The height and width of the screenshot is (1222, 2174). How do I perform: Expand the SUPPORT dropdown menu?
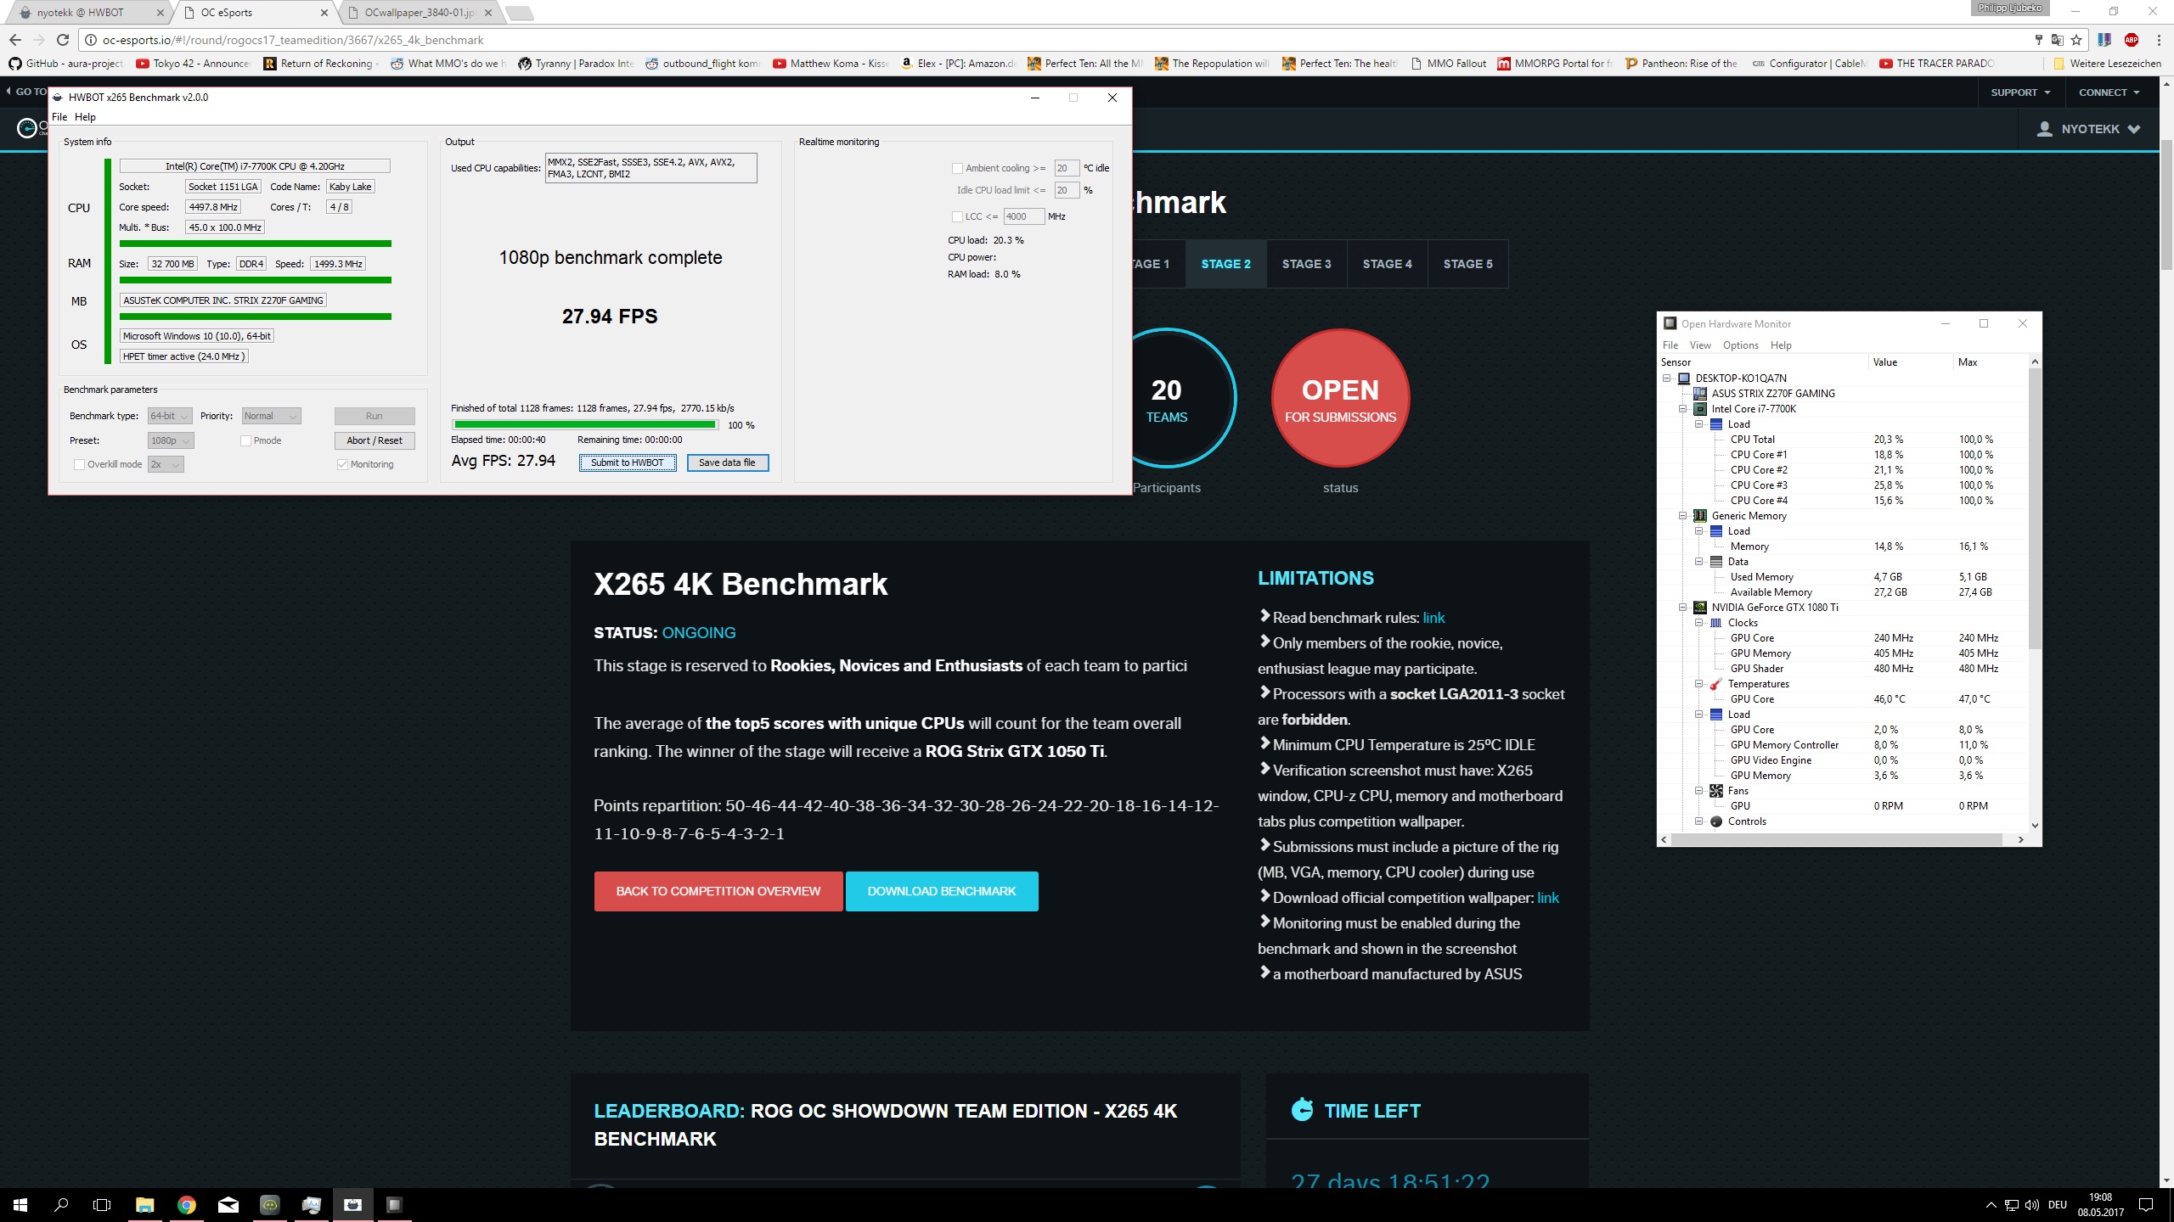point(2020,92)
